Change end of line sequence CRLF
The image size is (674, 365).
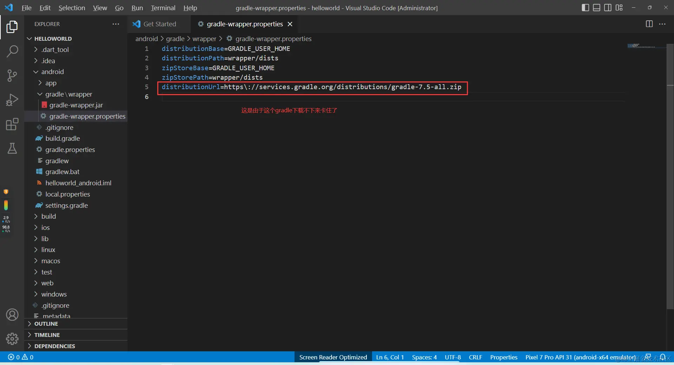tap(475, 357)
